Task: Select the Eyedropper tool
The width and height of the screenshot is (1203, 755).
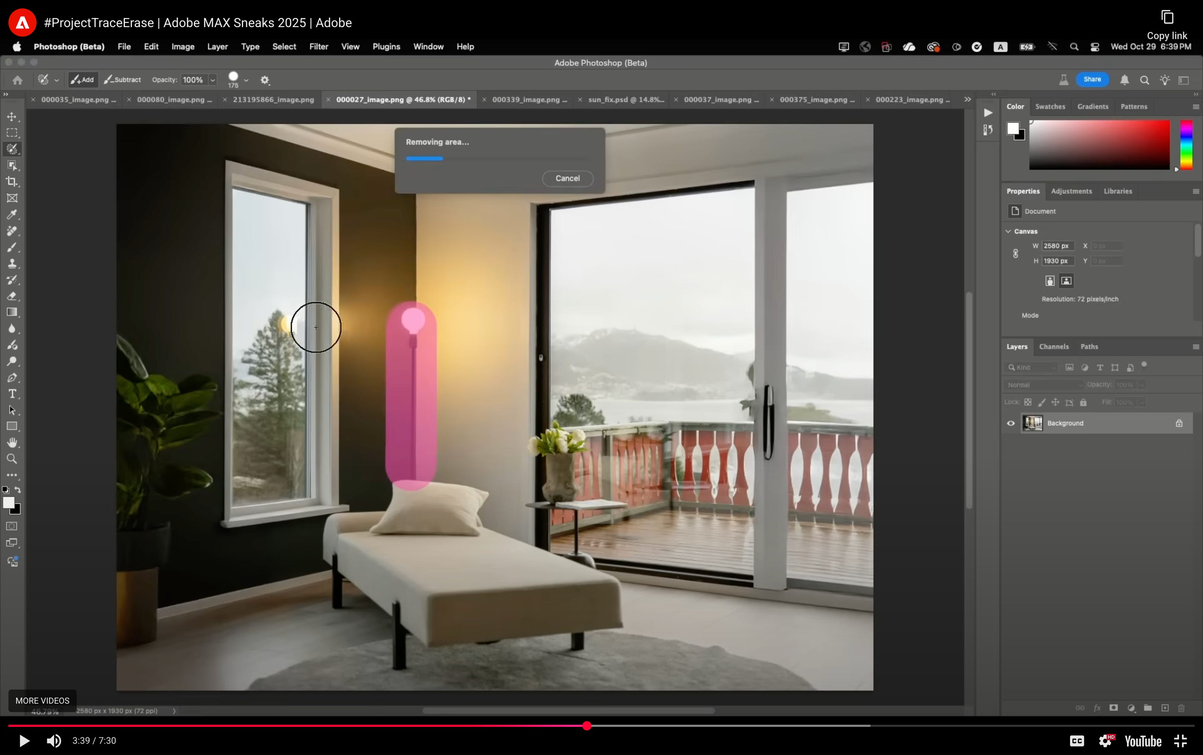Action: pos(12,215)
